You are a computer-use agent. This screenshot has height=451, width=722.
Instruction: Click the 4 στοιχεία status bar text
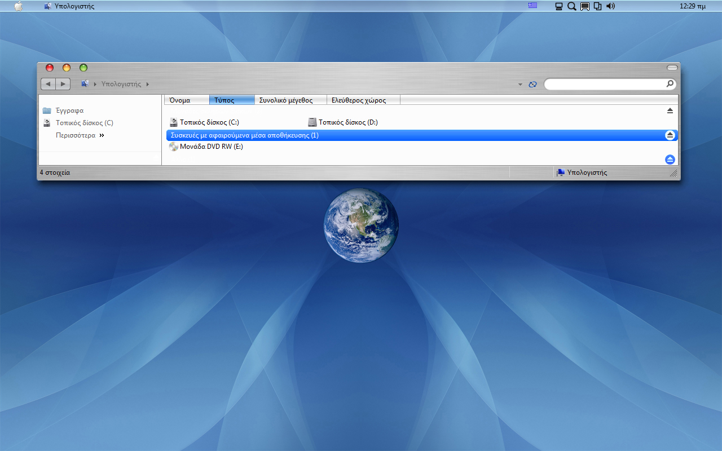coord(55,173)
